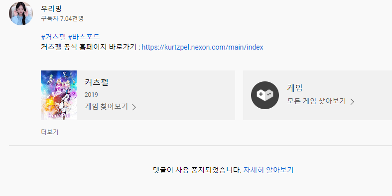Open the KurtzPel game cover thumbnail
392x196 pixels.
pos(59,95)
